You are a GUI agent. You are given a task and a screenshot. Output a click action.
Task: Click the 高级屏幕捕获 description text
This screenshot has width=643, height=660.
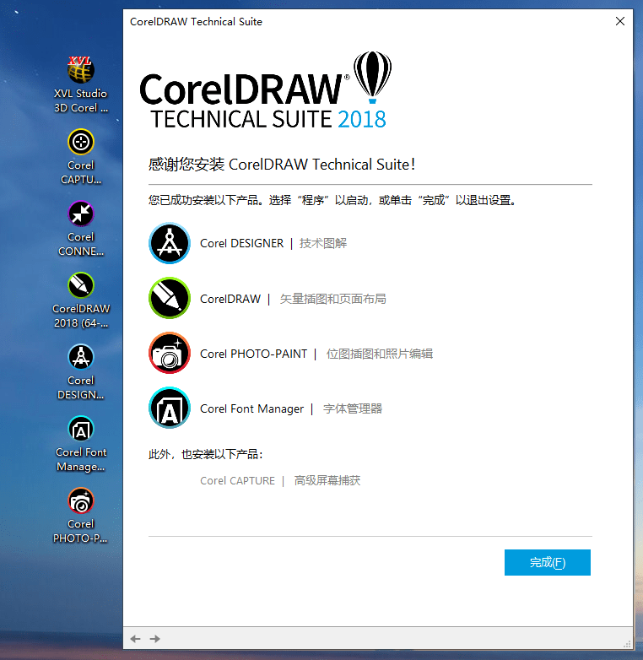click(327, 481)
